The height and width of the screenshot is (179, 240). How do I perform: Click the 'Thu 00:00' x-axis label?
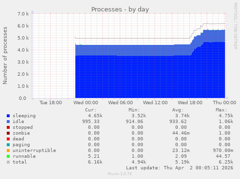[x=225, y=103]
